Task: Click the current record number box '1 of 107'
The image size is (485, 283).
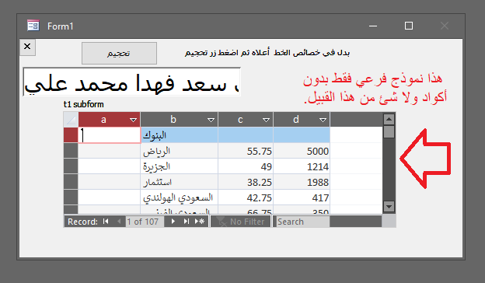Action: coord(145,222)
